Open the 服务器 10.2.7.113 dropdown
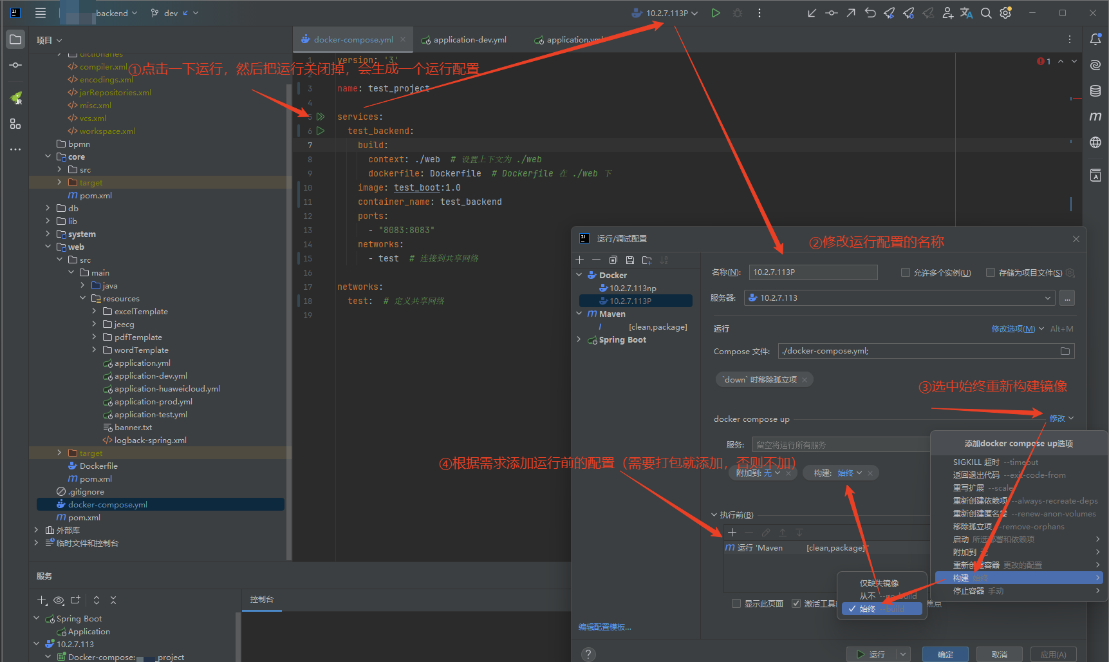Screen dimensions: 1109x662 point(900,298)
